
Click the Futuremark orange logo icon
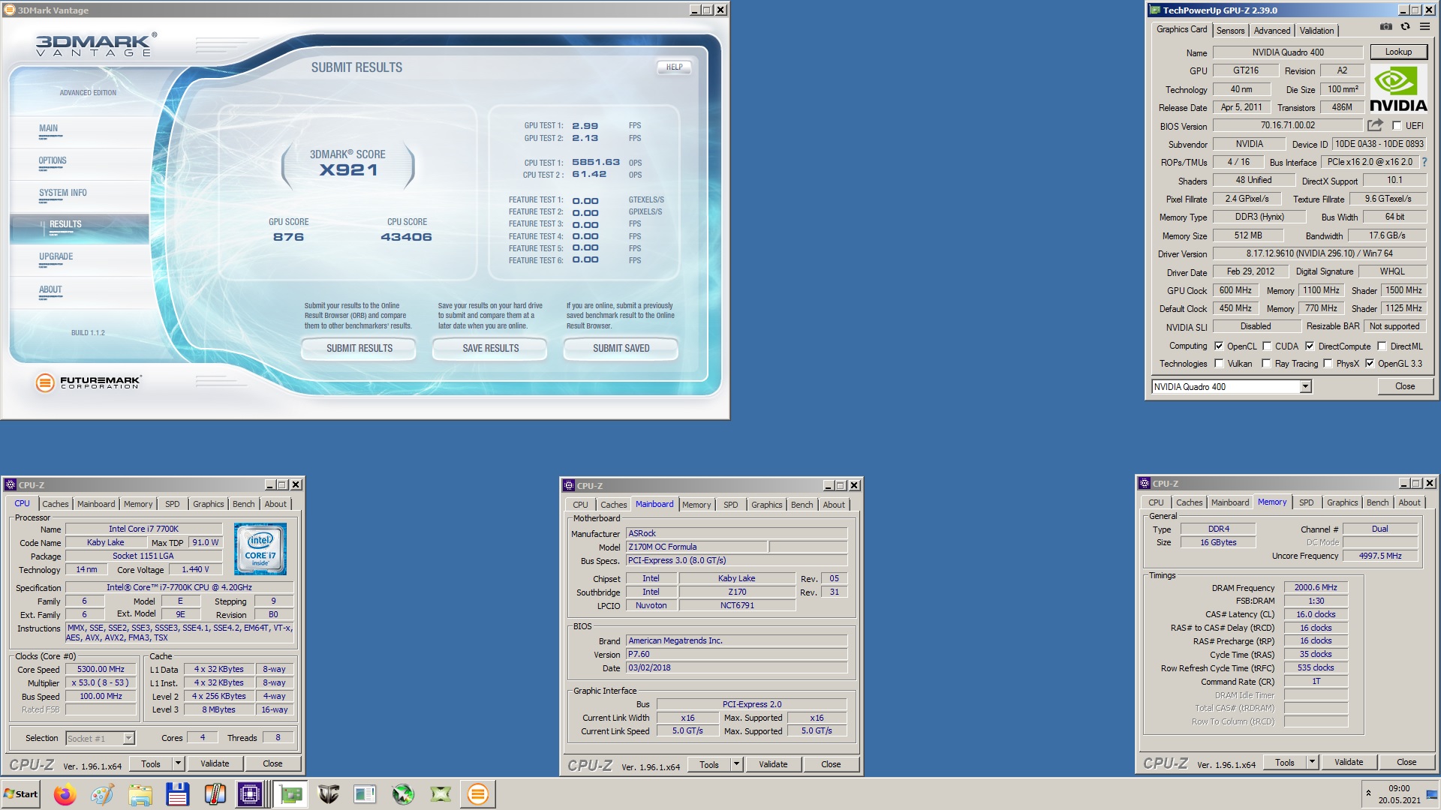point(45,382)
